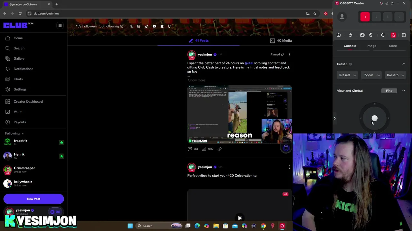Click the OBSBOT power/sleep icon
This screenshot has height=231, width=412.
point(350,35)
